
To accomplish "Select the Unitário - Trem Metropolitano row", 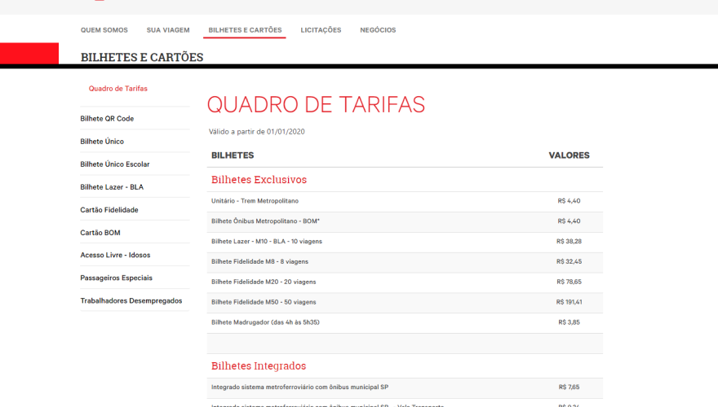I will pos(405,201).
